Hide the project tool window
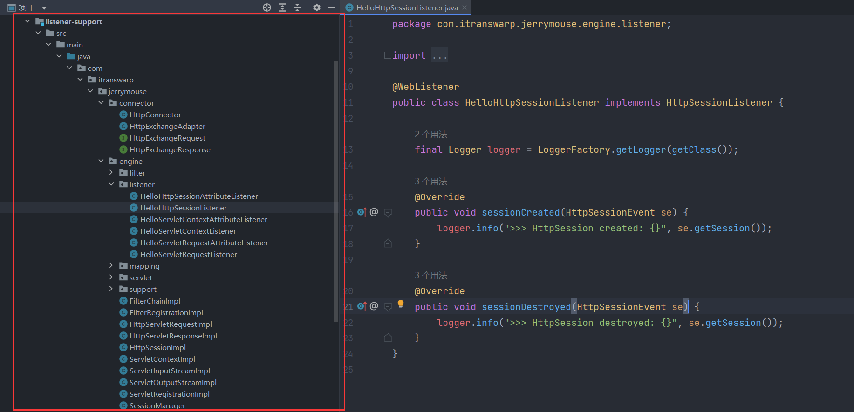Viewport: 854px width, 412px height. point(332,7)
